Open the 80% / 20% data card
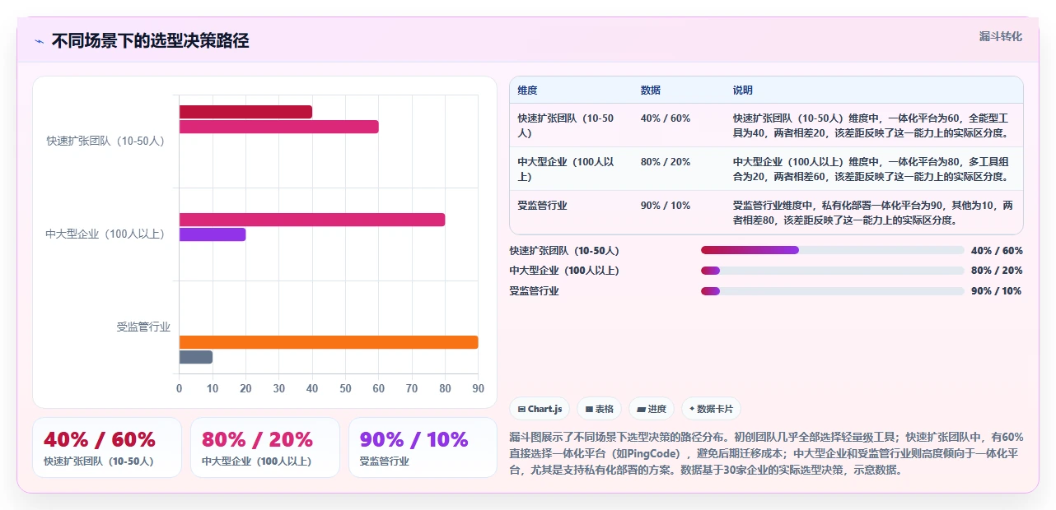The width and height of the screenshot is (1056, 510). [265, 447]
